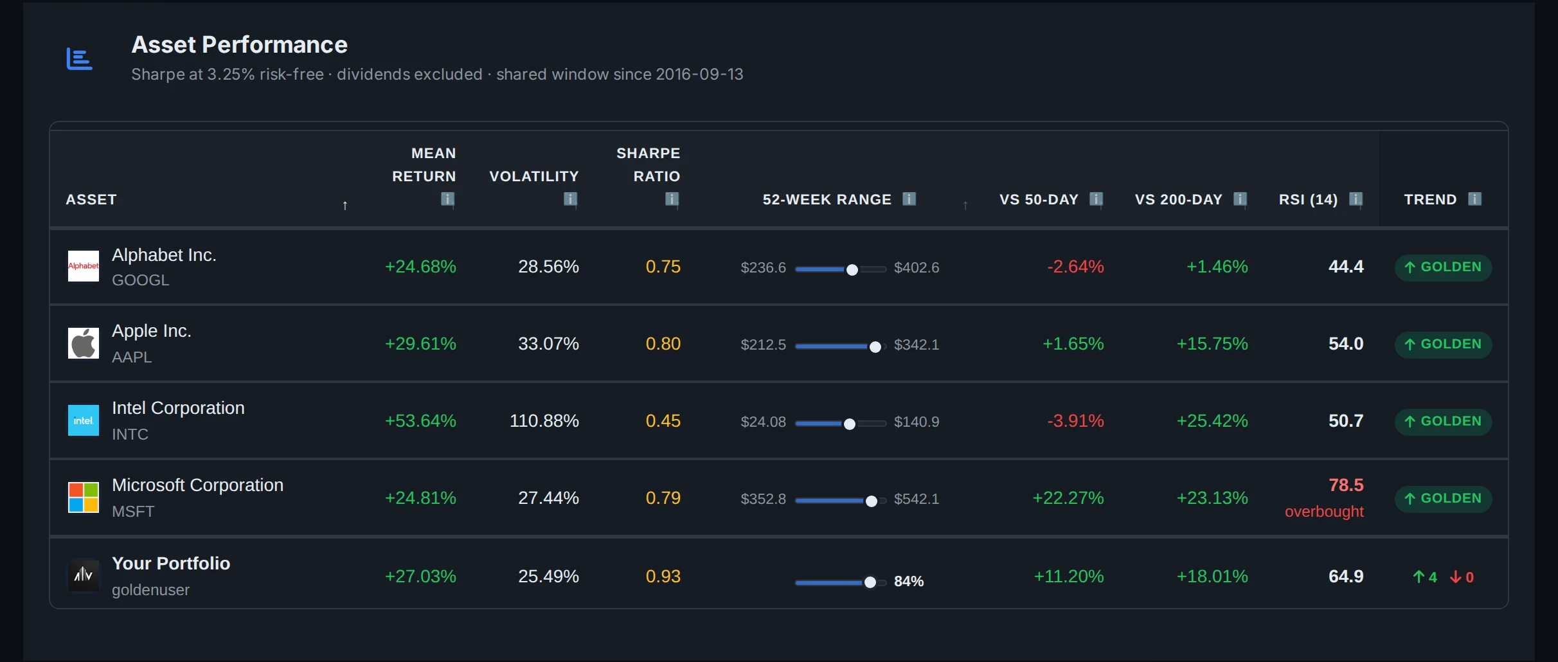
Task: Click portfolio down-trend count 0
Action: point(1462,577)
